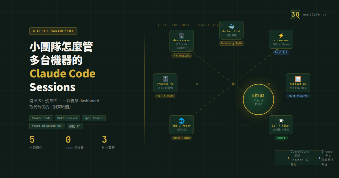Click the 'docker host' node label
The width and height of the screenshot is (339, 178).
click(x=231, y=31)
